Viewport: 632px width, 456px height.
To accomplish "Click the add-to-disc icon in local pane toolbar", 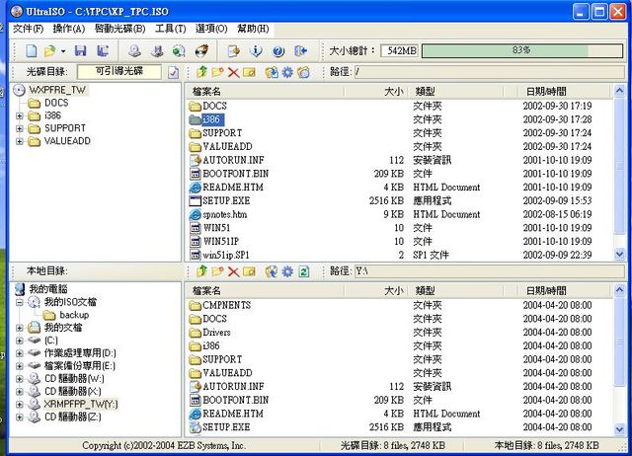I will click(272, 271).
